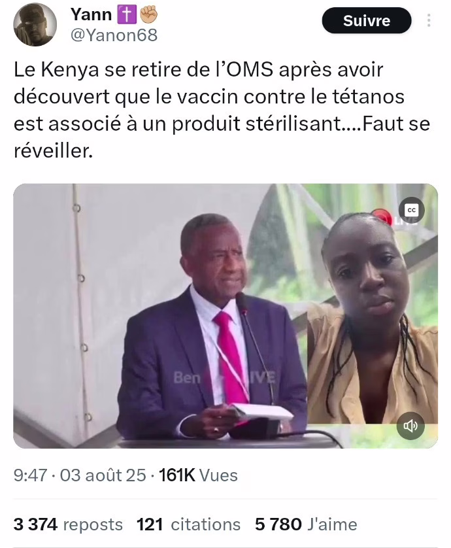Click the 161K Vues view count
The width and height of the screenshot is (451, 548).
click(x=198, y=475)
